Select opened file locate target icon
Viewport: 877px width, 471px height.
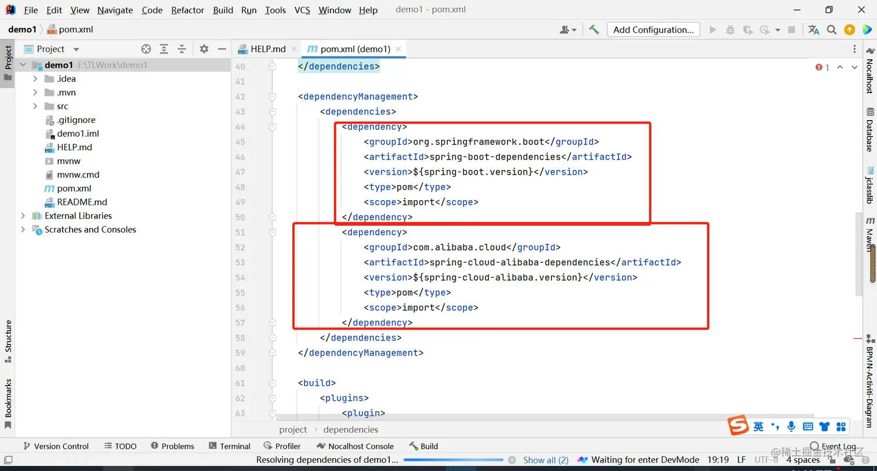(x=146, y=49)
